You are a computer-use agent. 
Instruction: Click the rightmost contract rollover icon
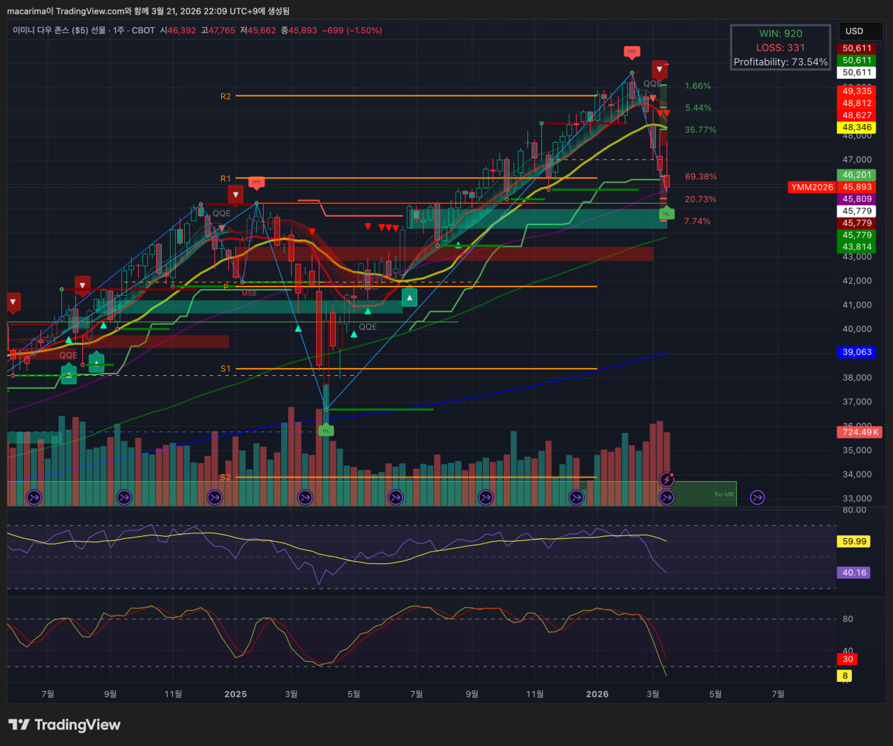click(757, 497)
